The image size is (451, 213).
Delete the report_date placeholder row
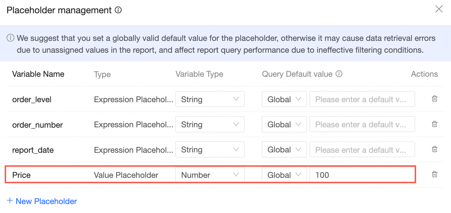434,149
